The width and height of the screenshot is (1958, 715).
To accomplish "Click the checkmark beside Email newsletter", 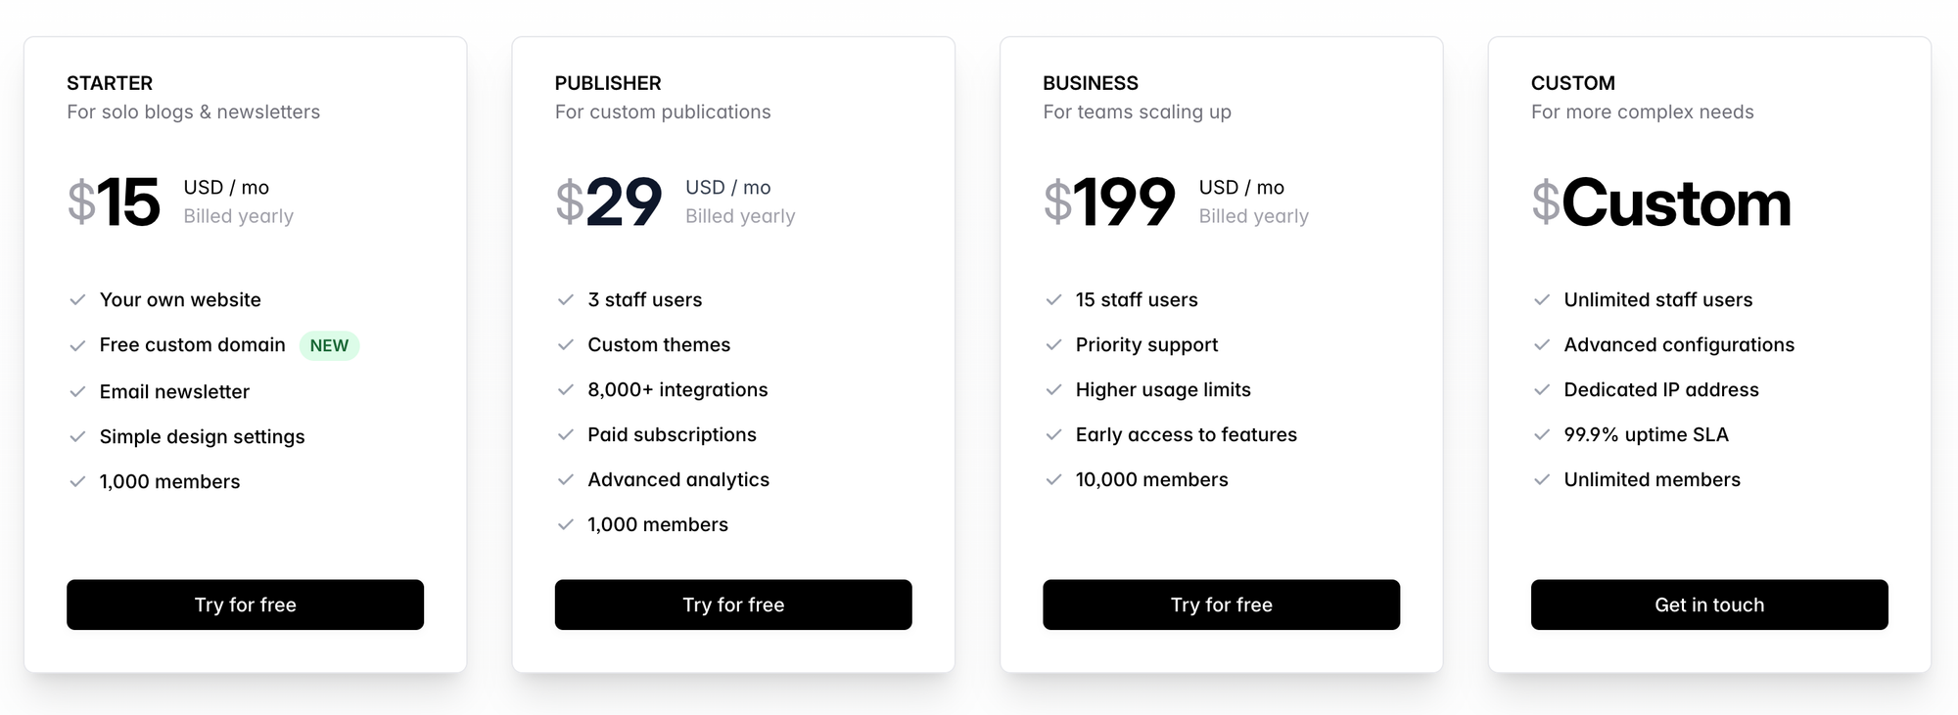I will (77, 392).
